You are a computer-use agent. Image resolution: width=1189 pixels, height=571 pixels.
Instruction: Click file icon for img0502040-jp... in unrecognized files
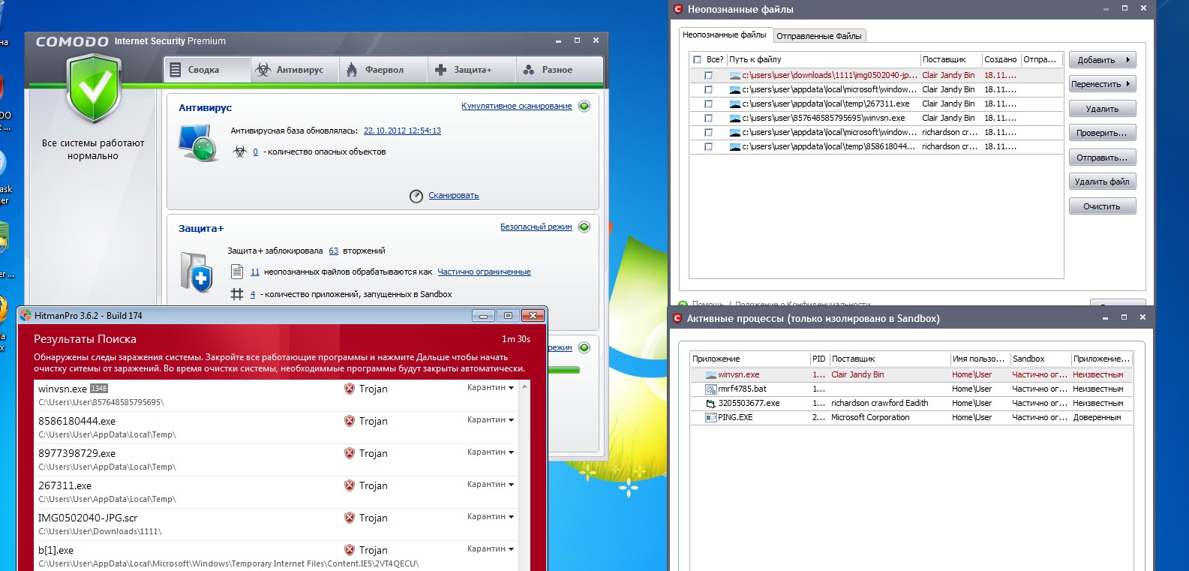[x=735, y=76]
